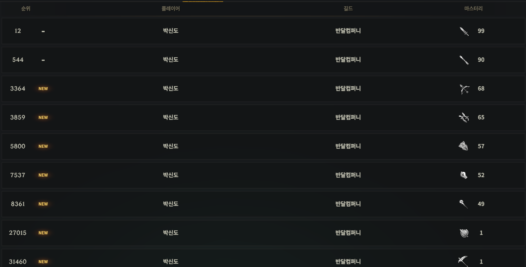Screen dimensions: 526x267
Task: Click the staff mastery icon beside 90
Action: click(464, 60)
